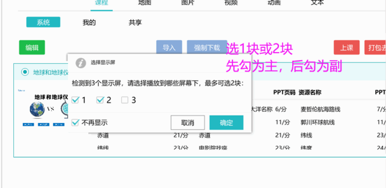Uncheck display screen 2 checkbox
This screenshot has height=188, width=386.
point(100,100)
